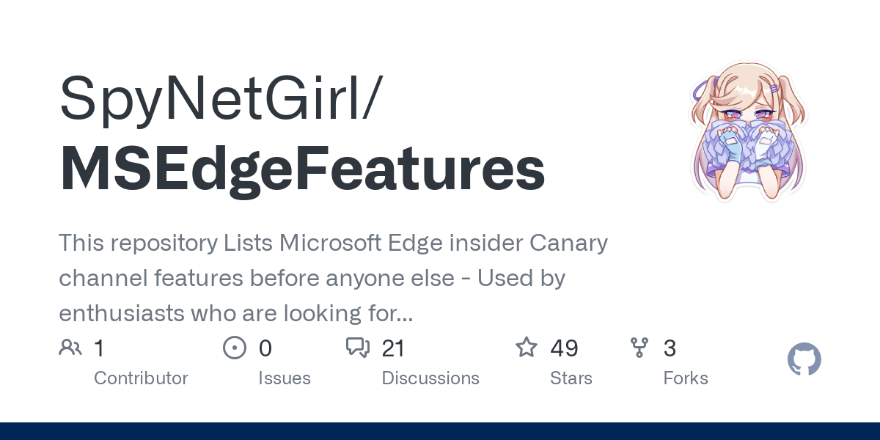Screen dimensions: 880x440
Task: Click the Issues label
Action: click(285, 378)
